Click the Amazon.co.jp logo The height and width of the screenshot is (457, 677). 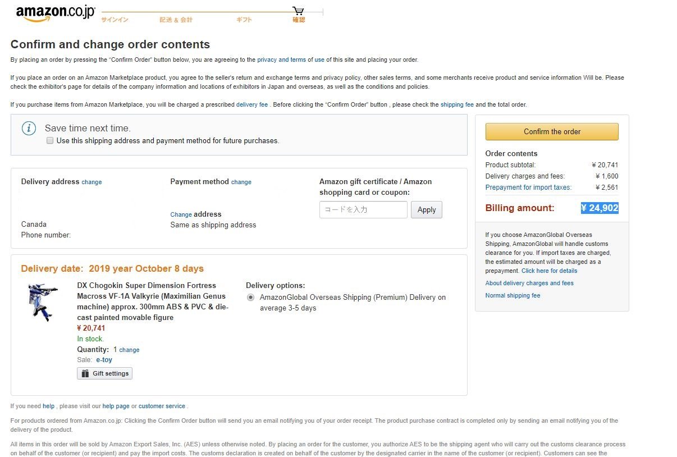(x=55, y=13)
